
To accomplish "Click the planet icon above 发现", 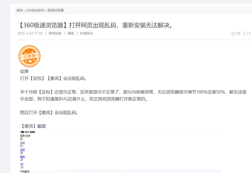I will coord(21,139).
